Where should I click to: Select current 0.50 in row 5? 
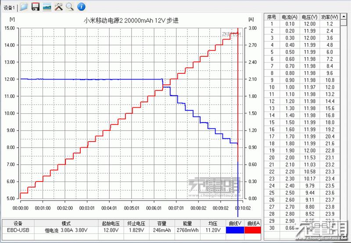pos(290,52)
